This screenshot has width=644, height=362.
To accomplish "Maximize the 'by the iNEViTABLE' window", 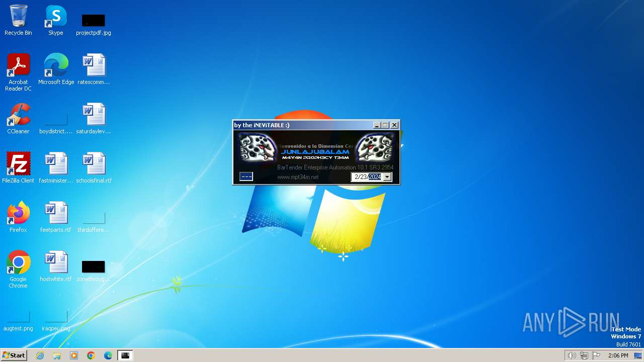I will pyautogui.click(x=385, y=125).
